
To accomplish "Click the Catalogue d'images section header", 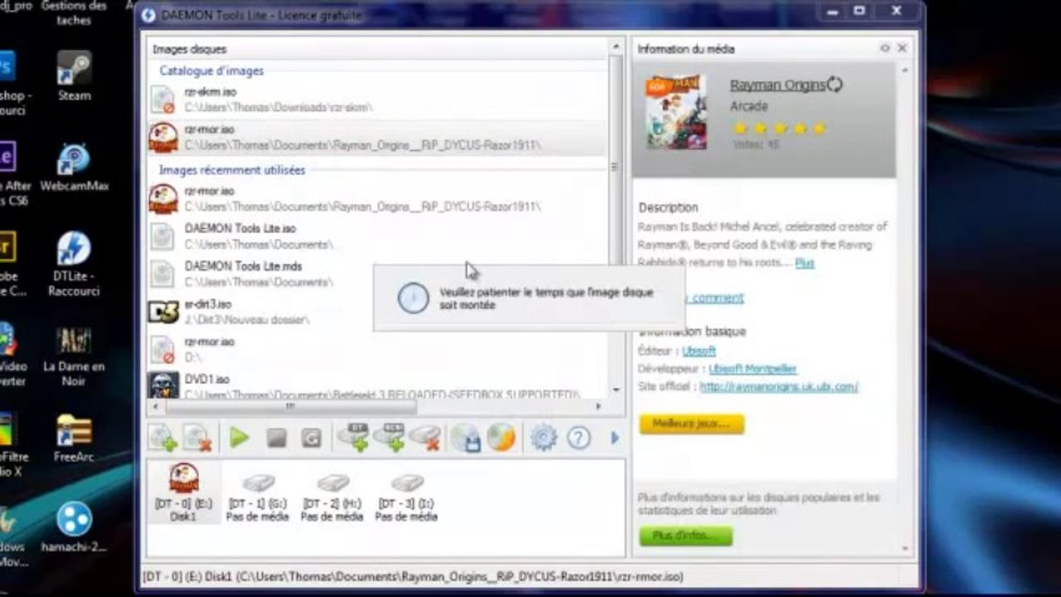I will (x=212, y=71).
